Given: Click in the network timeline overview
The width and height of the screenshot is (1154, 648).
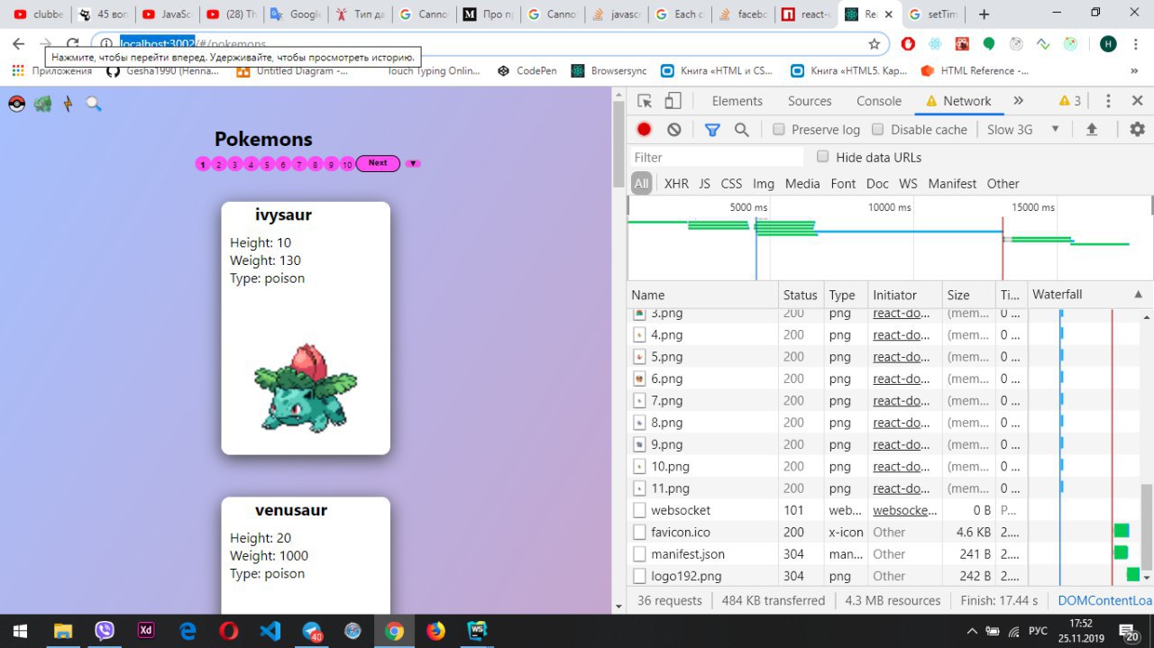Looking at the screenshot, I should coord(890,239).
